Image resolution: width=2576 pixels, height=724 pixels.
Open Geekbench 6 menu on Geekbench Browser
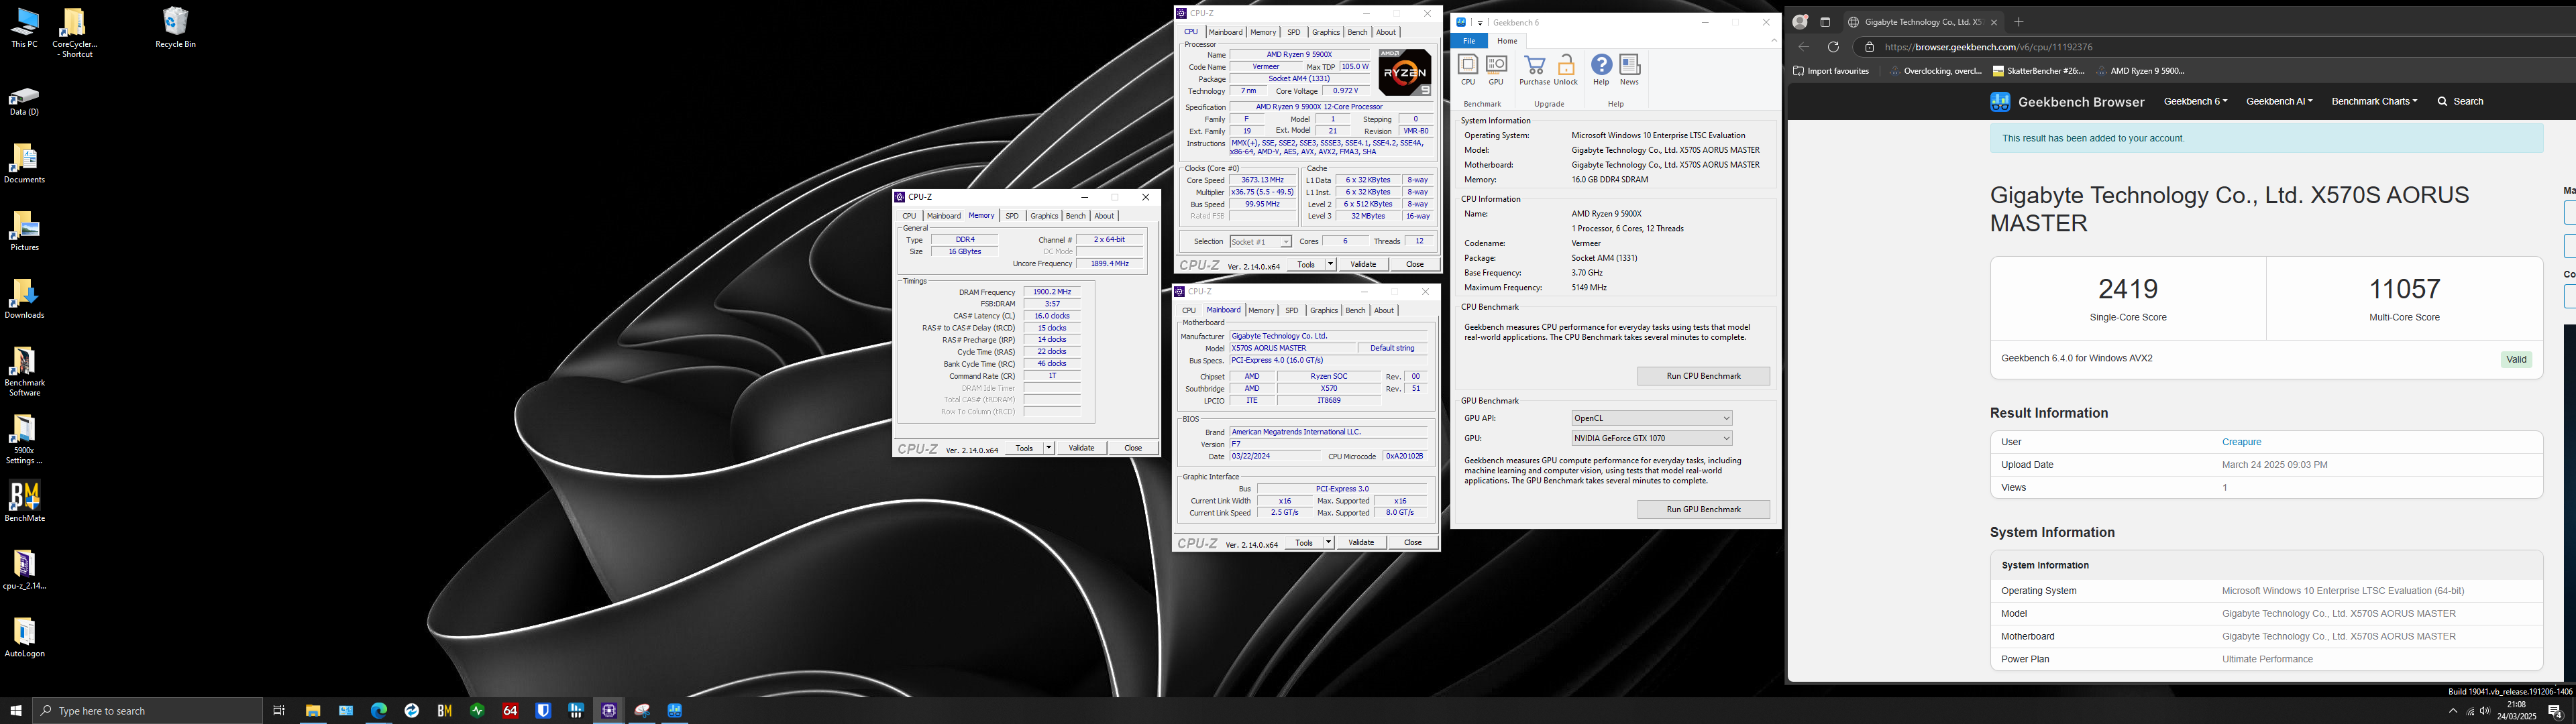pyautogui.click(x=2195, y=102)
